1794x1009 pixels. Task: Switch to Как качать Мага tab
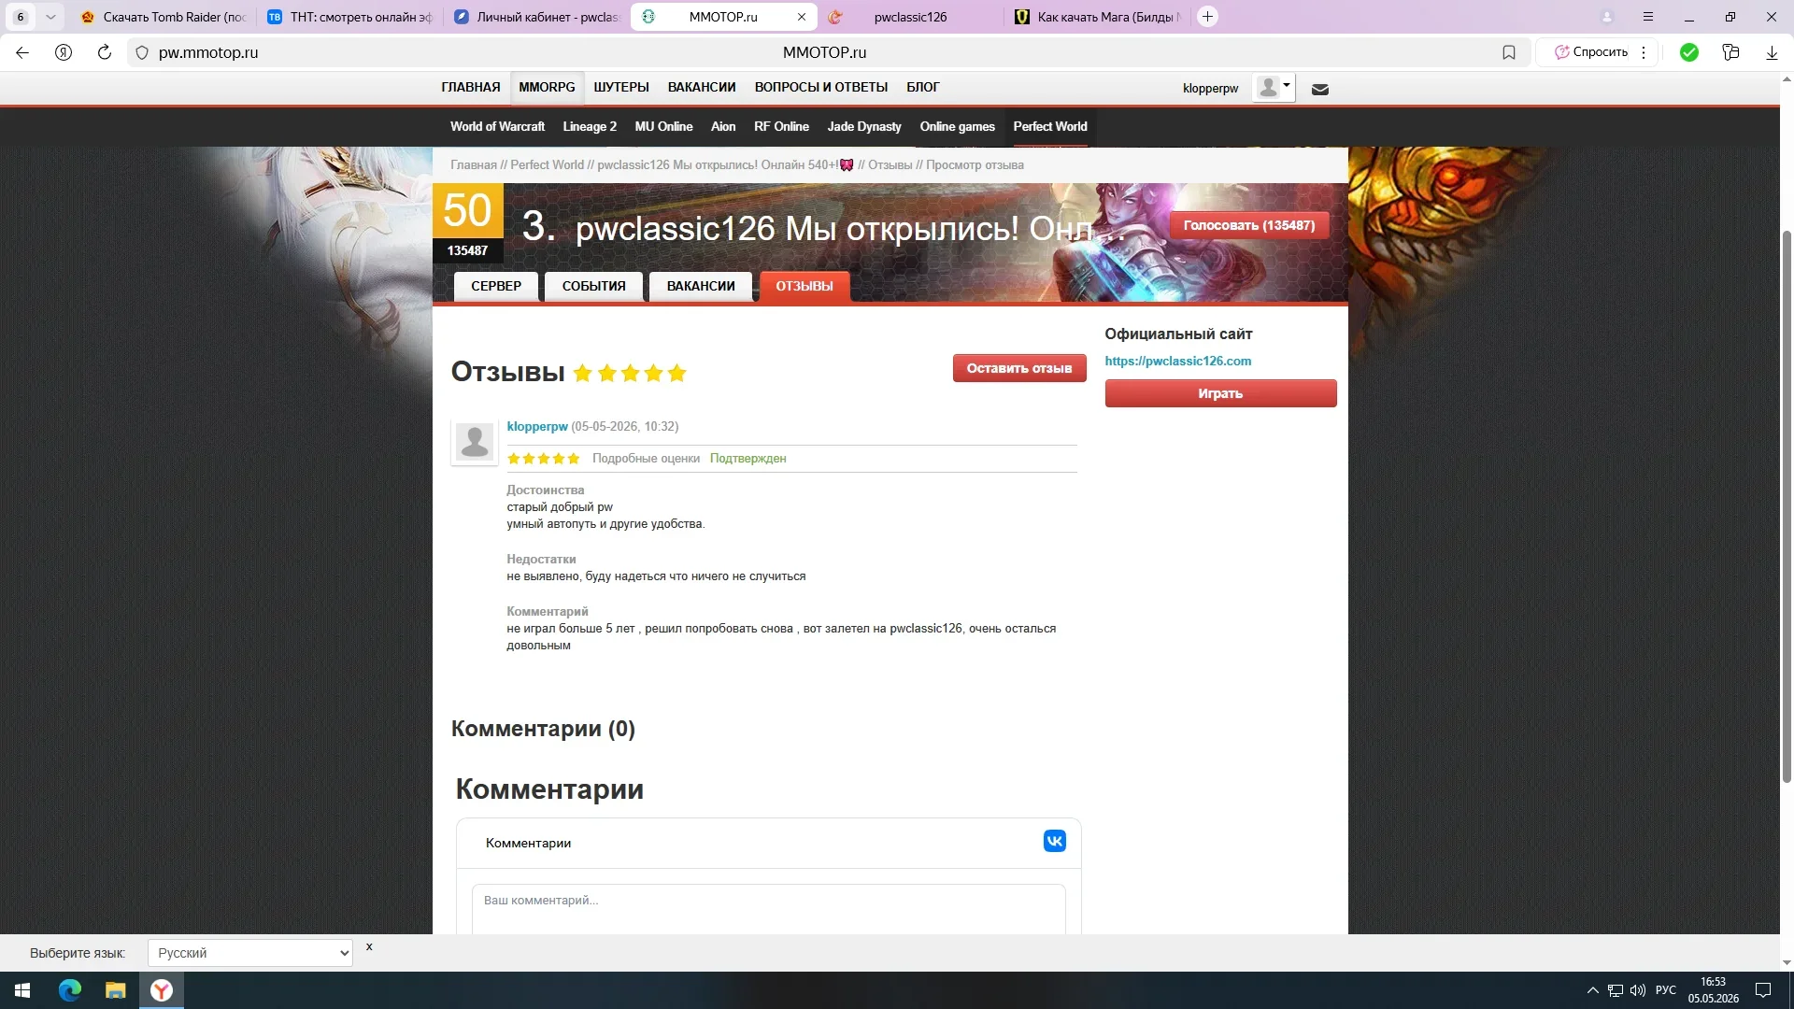tap(1098, 17)
